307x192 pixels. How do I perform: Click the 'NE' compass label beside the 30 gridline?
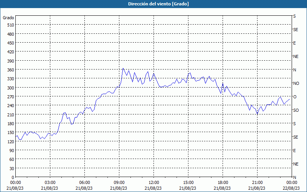pyautogui.click(x=296, y=164)
